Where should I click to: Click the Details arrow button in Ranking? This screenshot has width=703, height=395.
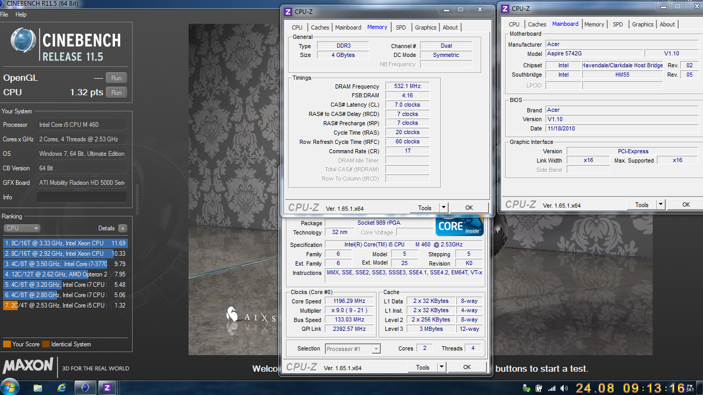[122, 228]
